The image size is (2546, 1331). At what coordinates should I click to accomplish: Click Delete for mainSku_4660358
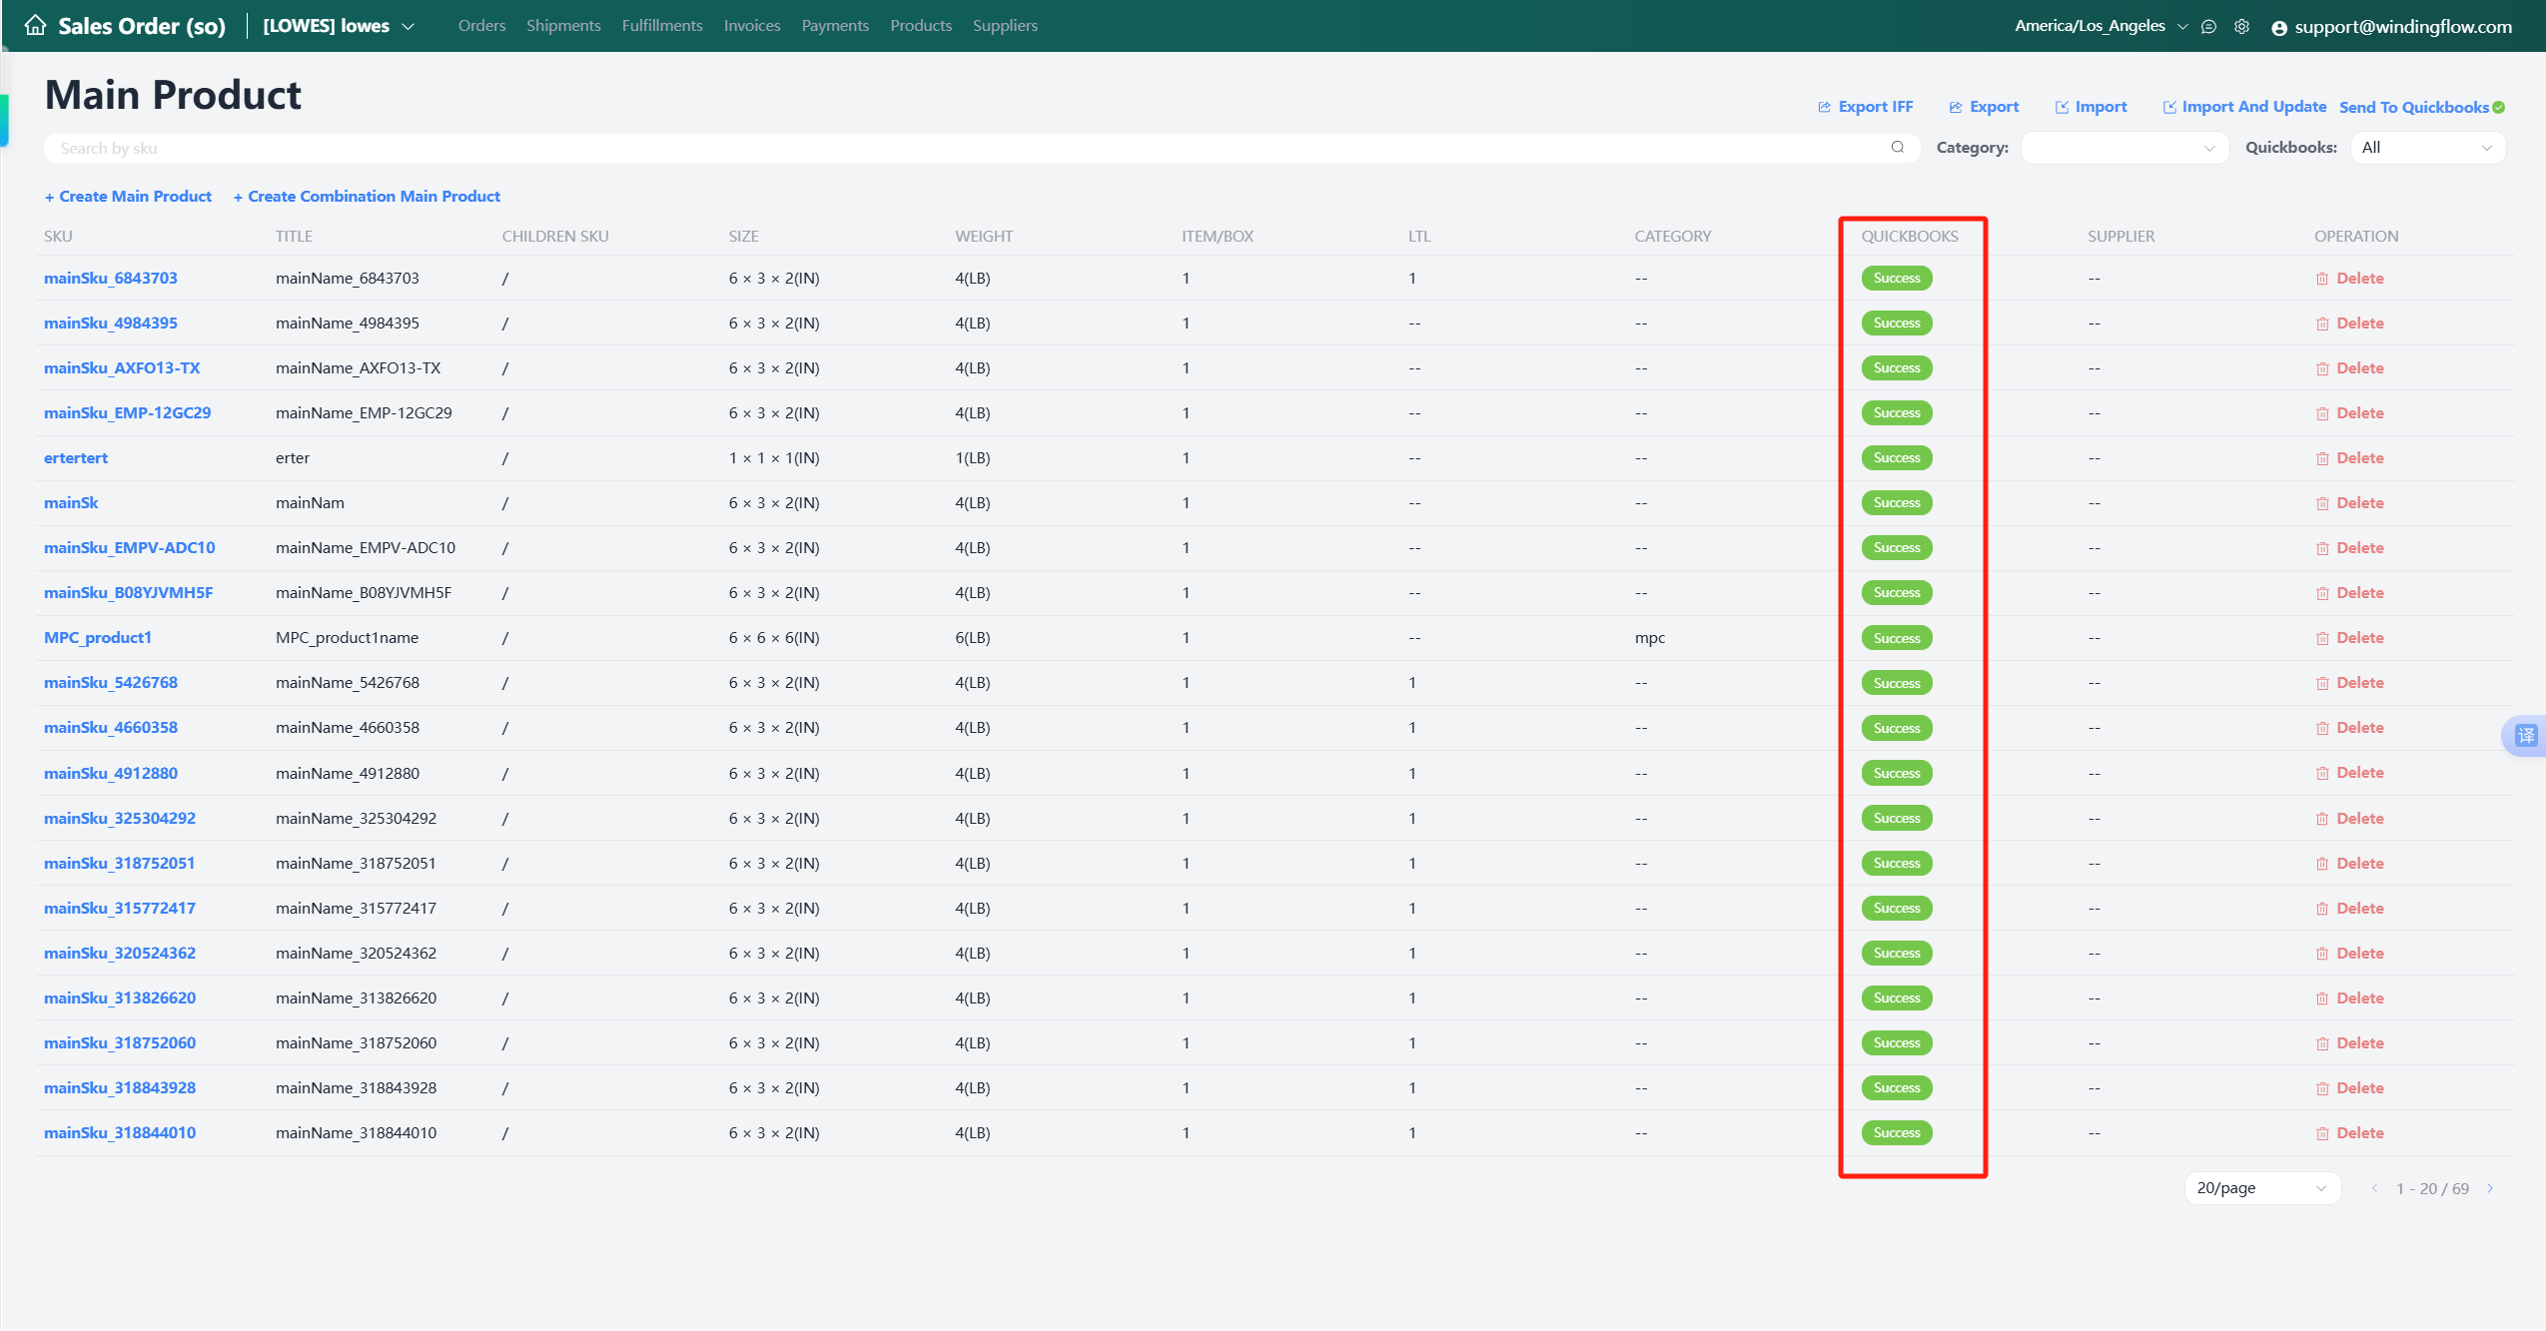tap(2350, 728)
